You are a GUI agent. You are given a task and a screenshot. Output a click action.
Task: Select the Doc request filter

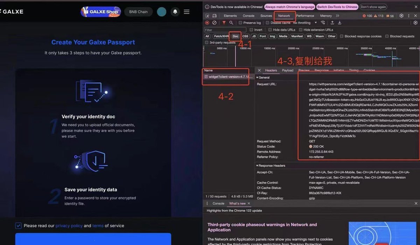point(236,36)
